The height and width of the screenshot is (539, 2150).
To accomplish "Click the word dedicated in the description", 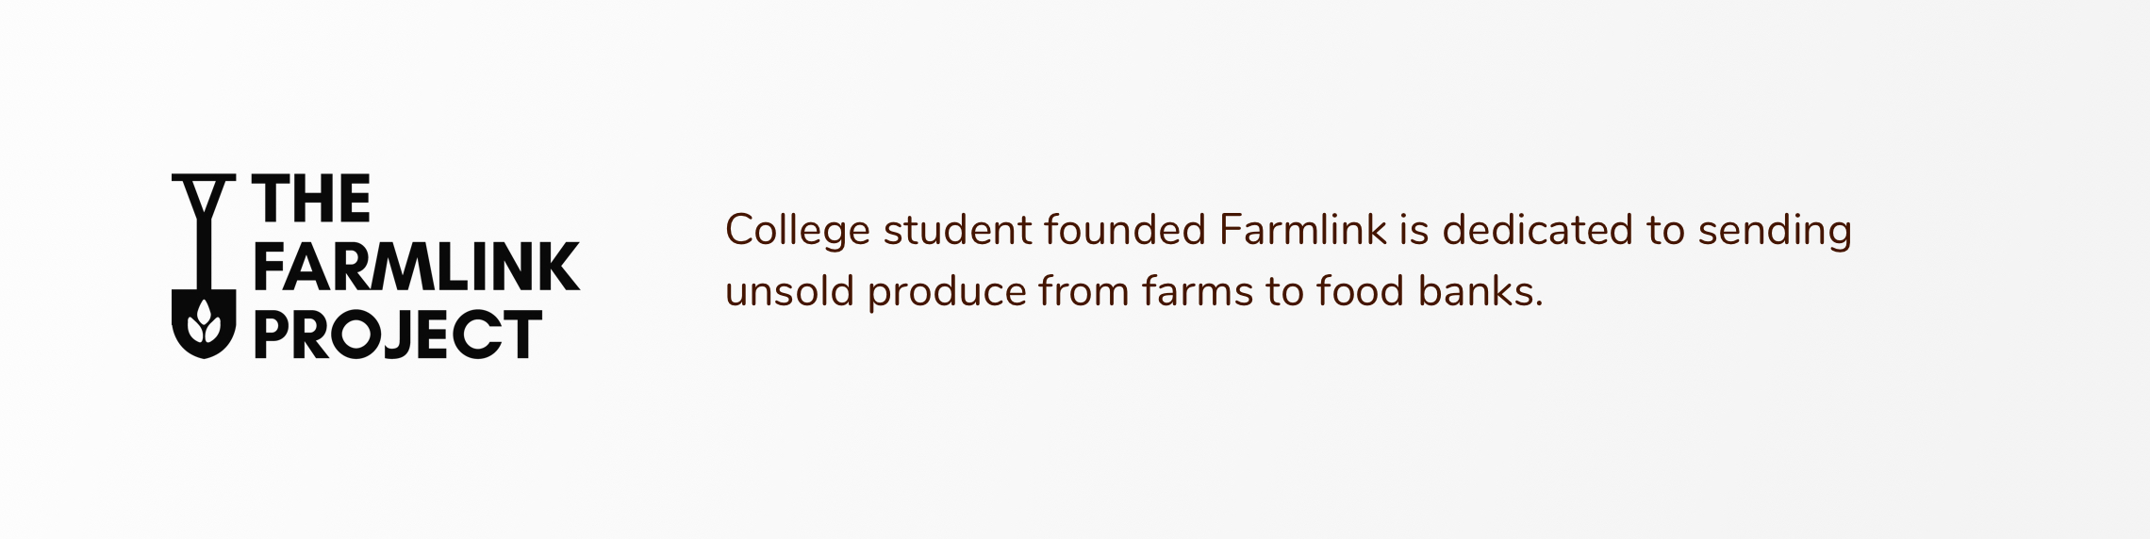I will [x=1538, y=229].
